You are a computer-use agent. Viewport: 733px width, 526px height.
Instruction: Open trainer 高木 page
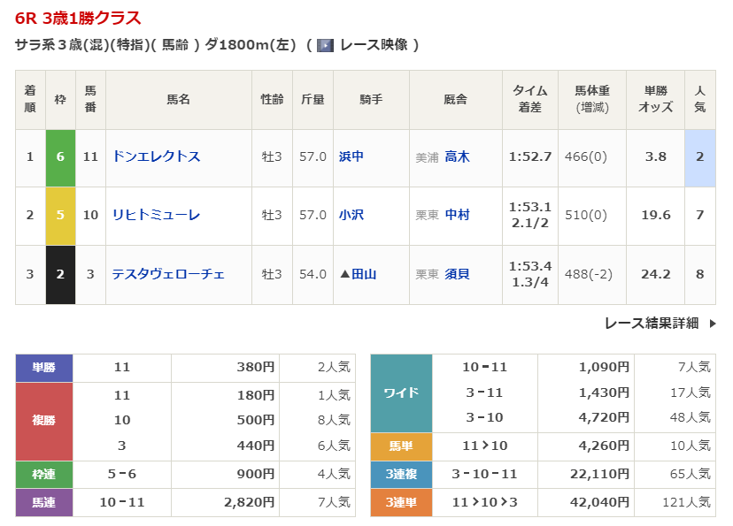[x=457, y=156]
